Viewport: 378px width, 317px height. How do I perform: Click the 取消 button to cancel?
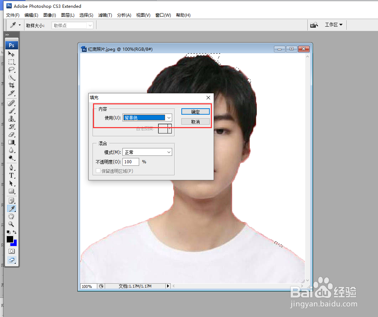(195, 121)
